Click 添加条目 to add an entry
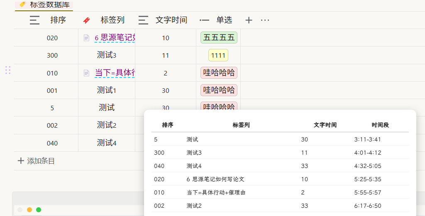Viewport: 425px width, 216px height. click(x=41, y=161)
